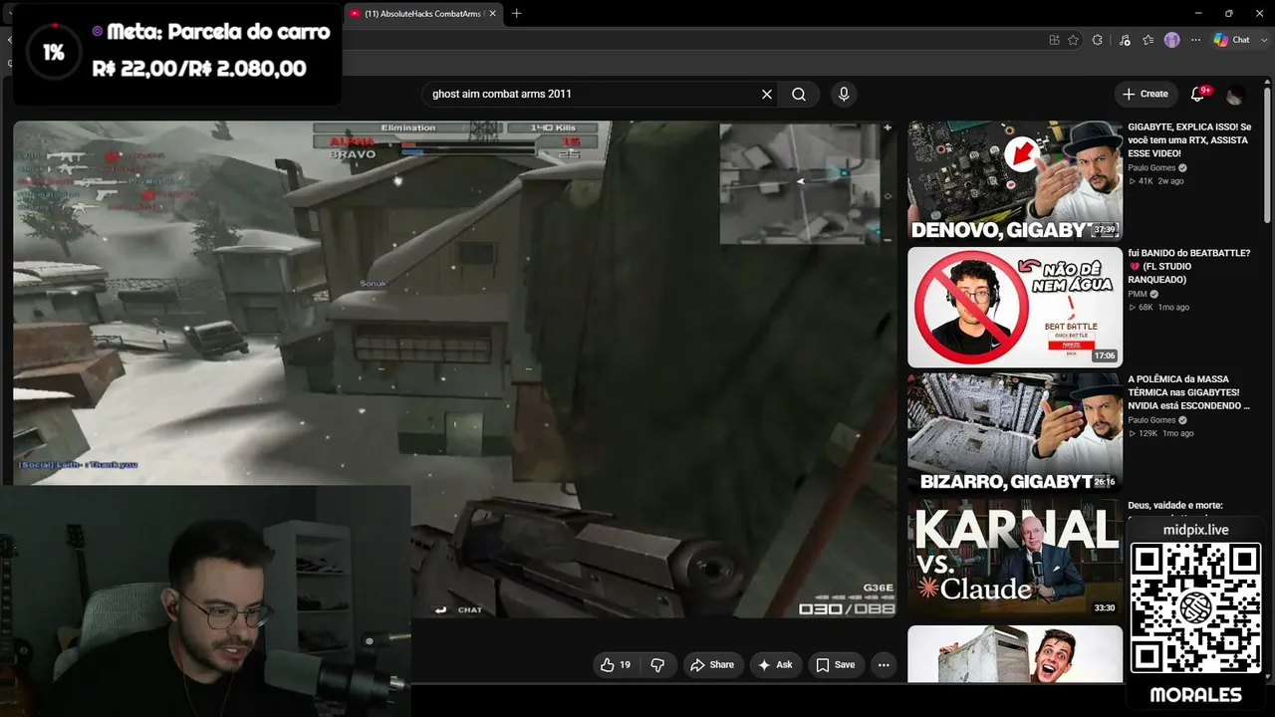Open video titled 'Deus, vaidade e morte:'

click(1175, 506)
